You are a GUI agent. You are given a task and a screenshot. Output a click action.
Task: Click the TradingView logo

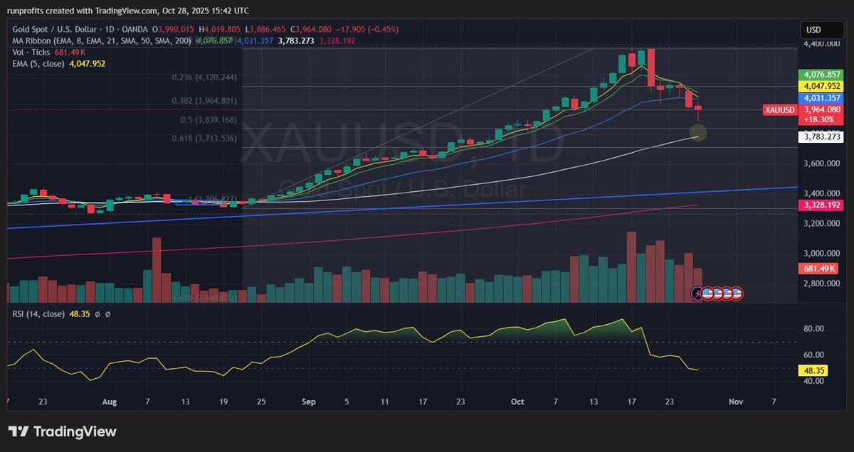click(x=62, y=431)
